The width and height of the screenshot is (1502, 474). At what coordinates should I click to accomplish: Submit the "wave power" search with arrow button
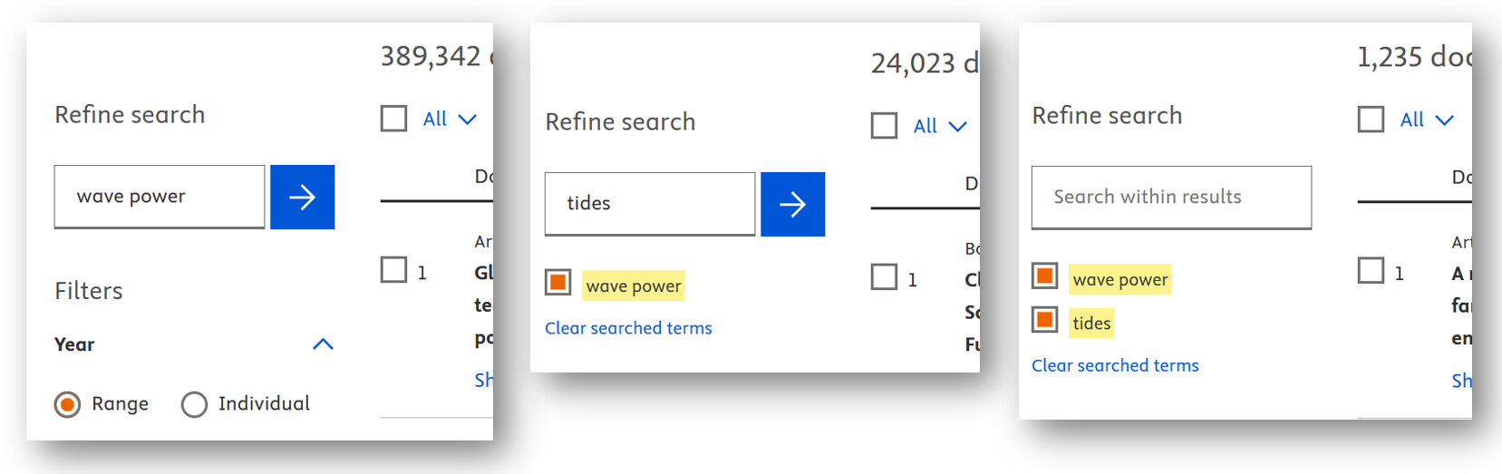302,197
